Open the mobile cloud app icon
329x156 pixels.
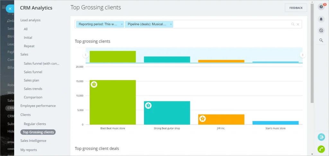(x=321, y=137)
